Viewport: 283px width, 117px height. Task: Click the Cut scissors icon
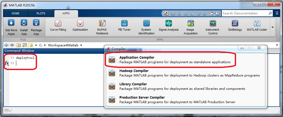[179, 13]
